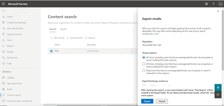Click the Catalog grid icon
The image size is (224, 106).
(x=4, y=77)
